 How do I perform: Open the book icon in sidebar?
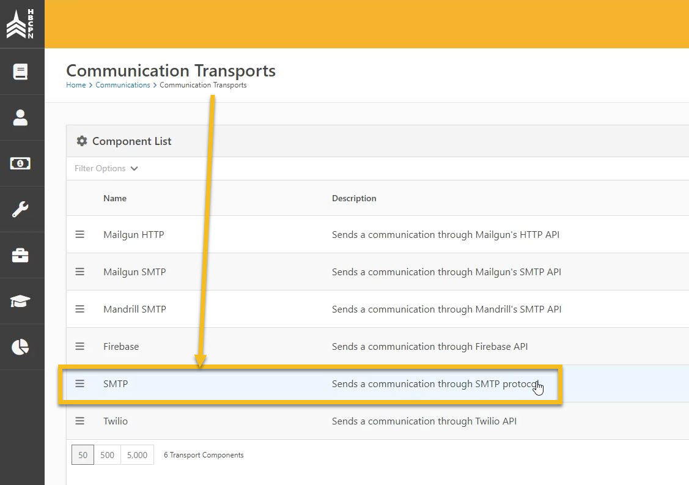[20, 72]
